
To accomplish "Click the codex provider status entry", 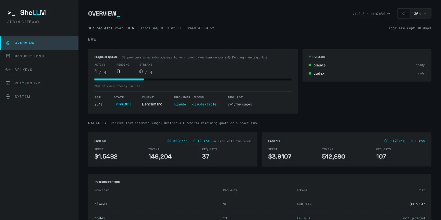I will (x=367, y=73).
